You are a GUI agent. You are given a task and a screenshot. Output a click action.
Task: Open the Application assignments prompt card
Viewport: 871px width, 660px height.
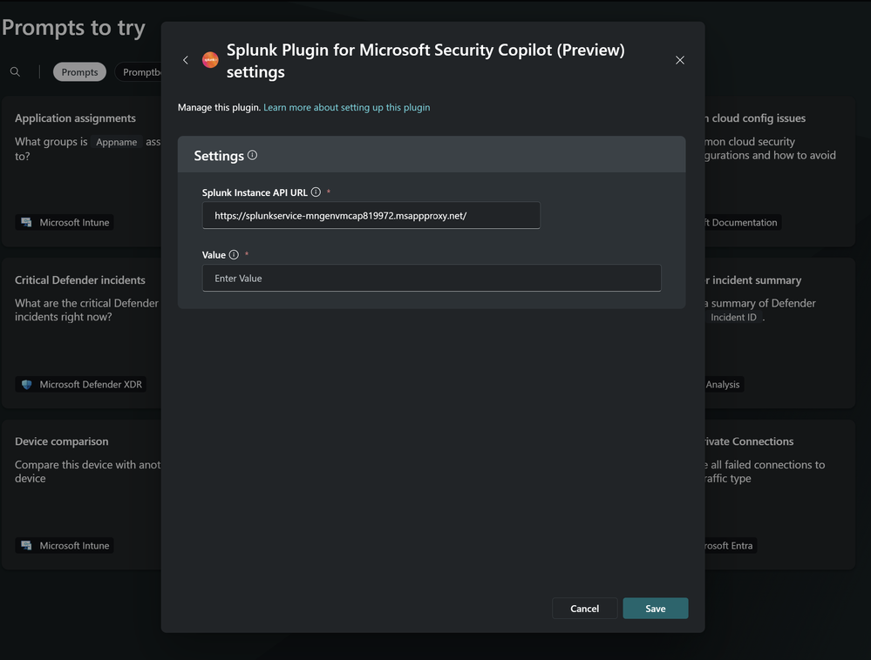(82, 172)
